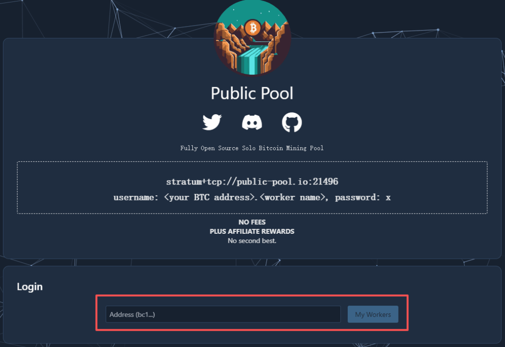The image size is (505, 347).
Task: Click the Public Pool title text
Action: click(x=252, y=94)
